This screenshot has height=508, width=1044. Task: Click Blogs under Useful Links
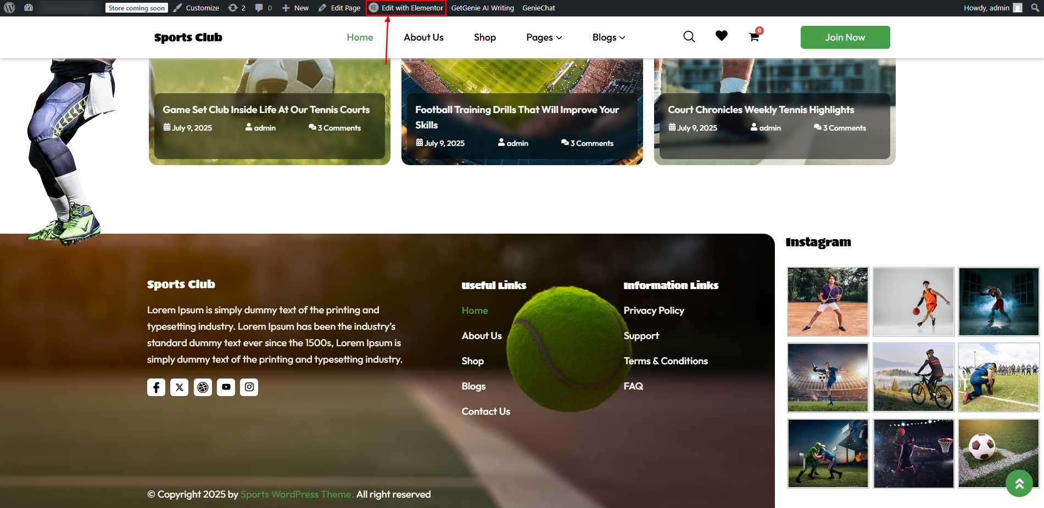pyautogui.click(x=473, y=386)
